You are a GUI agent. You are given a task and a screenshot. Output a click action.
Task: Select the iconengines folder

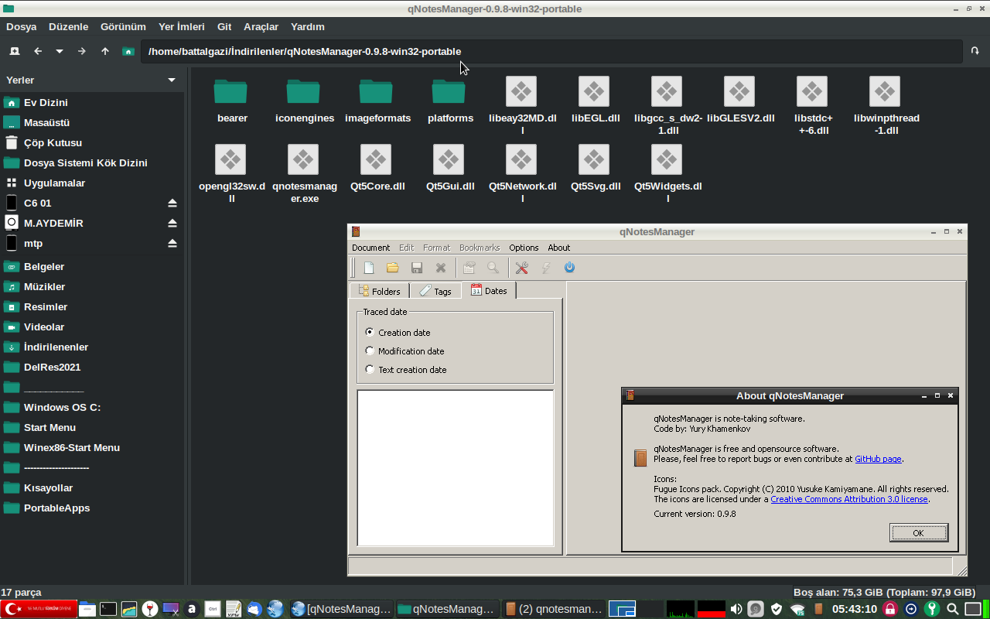[303, 91]
